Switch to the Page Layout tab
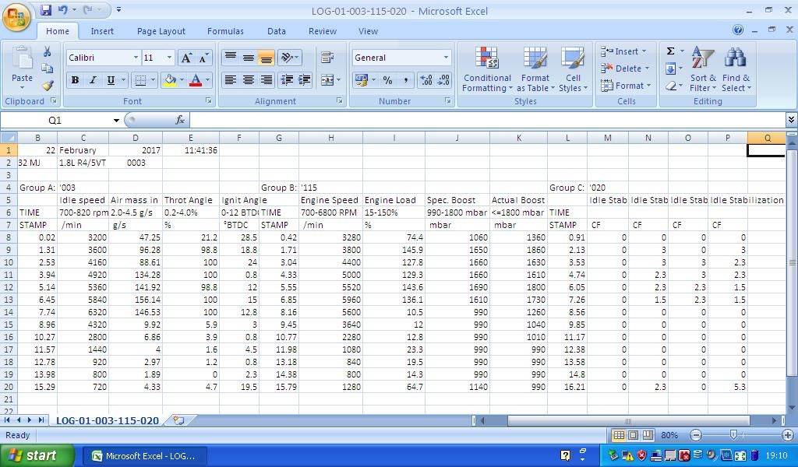 pos(161,31)
